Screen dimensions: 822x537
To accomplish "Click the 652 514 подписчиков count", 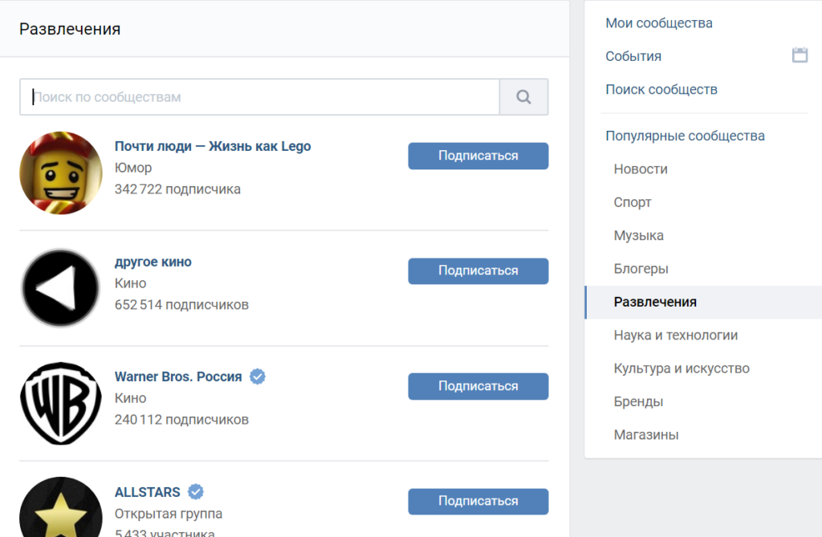I will click(181, 305).
